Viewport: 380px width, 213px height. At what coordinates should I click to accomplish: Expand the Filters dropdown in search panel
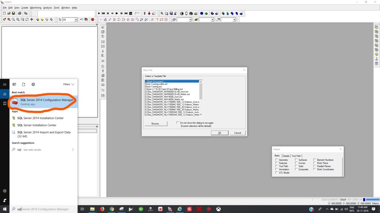(69, 84)
